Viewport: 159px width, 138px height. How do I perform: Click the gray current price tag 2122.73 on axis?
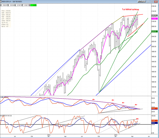click(155, 16)
